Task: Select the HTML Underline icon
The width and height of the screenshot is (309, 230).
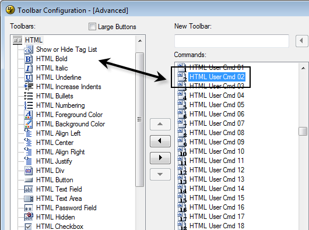Action: tap(29, 77)
